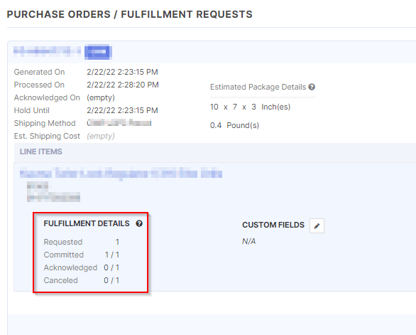The width and height of the screenshot is (416, 335).
Task: Open the blurred line item product title link
Action: pos(121,174)
